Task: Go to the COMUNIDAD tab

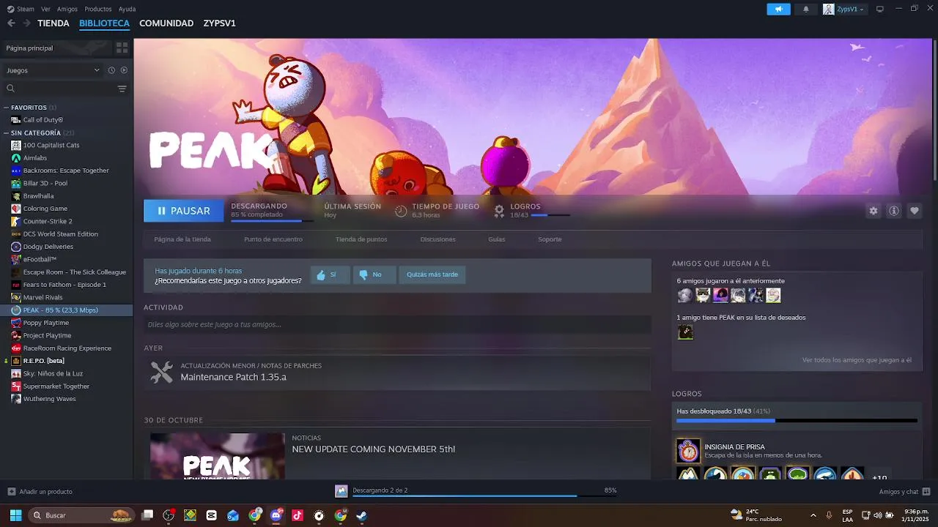Action: tap(166, 23)
